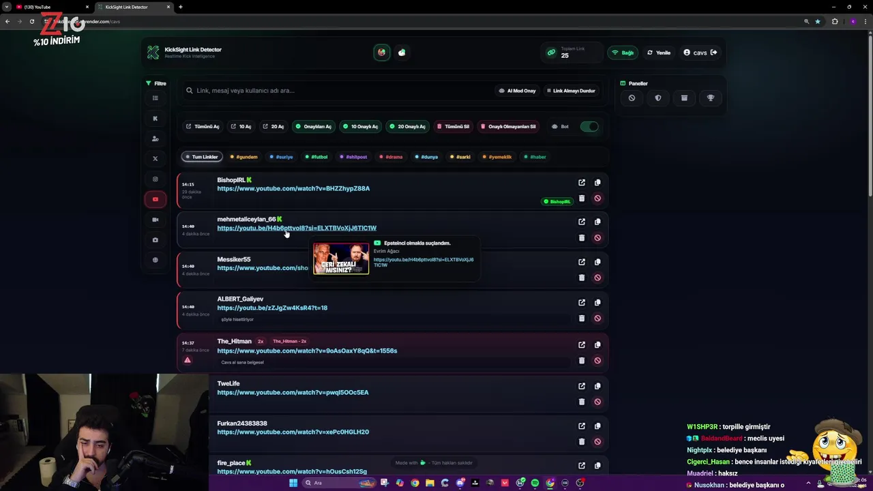Click 10 Onaylı Aç button
873x491 pixels.
(x=361, y=126)
